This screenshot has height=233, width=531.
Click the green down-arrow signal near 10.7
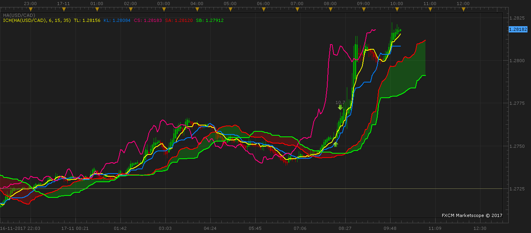click(x=340, y=108)
